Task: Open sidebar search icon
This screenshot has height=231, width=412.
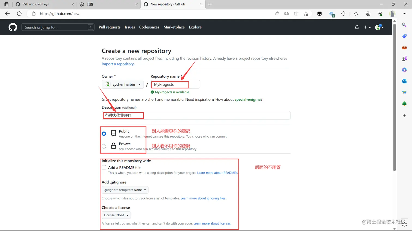Action: [404, 25]
